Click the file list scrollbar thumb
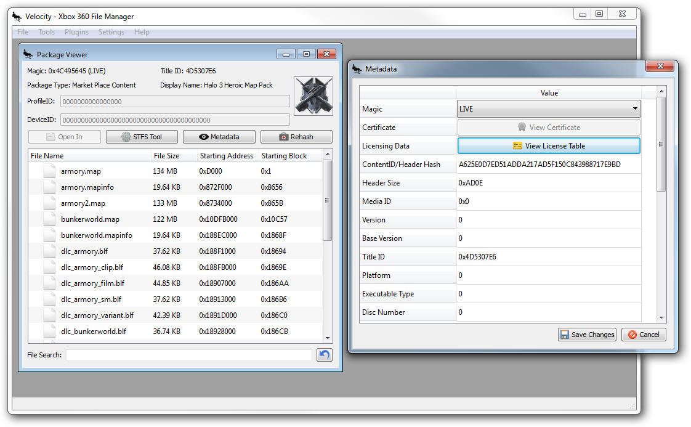The image size is (691, 427). pos(328,200)
